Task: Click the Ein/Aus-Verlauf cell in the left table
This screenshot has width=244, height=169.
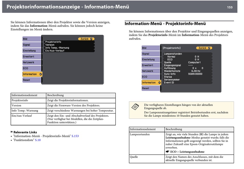Action: [x=29, y=119]
